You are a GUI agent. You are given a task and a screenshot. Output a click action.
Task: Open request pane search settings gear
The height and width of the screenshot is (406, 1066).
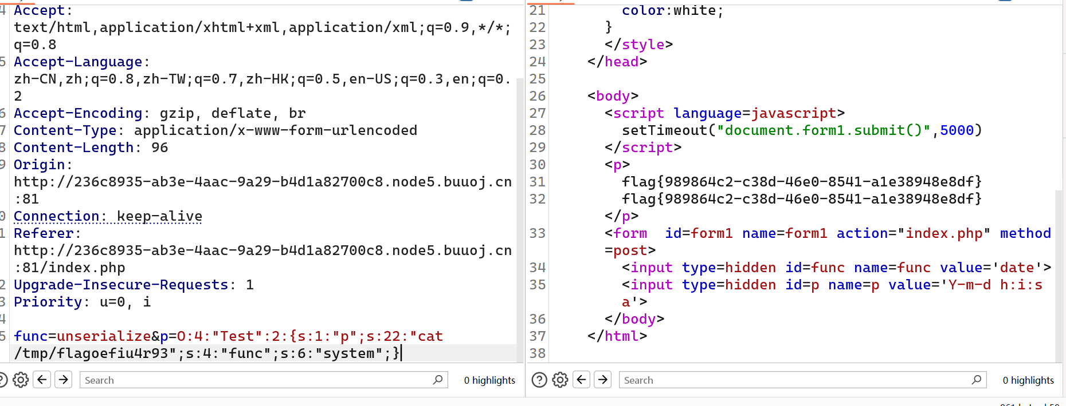(21, 380)
